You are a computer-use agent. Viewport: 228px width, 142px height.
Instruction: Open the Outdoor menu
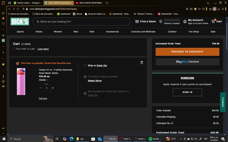[x=172, y=32]
